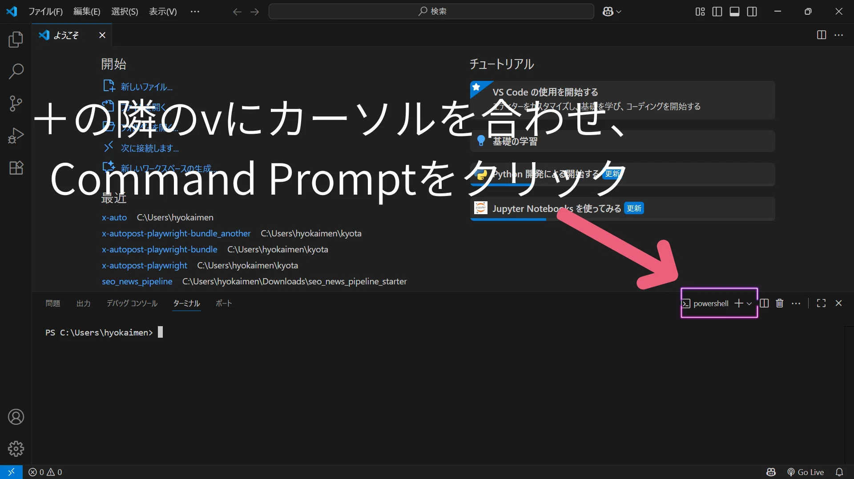Open the Run and Debug view
Image resolution: width=854 pixels, height=479 pixels.
(16, 136)
